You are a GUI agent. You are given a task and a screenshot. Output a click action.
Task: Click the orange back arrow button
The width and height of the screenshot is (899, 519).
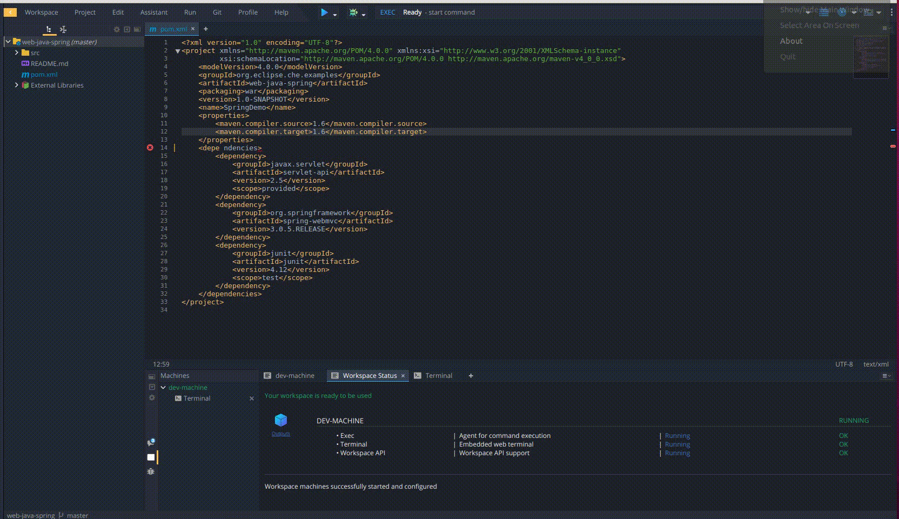pos(10,12)
